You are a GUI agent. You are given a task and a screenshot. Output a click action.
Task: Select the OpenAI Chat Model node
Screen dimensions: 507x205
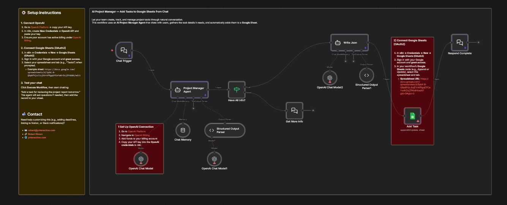click(141, 159)
